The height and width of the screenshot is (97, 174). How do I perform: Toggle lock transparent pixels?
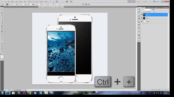click(x=145, y=12)
